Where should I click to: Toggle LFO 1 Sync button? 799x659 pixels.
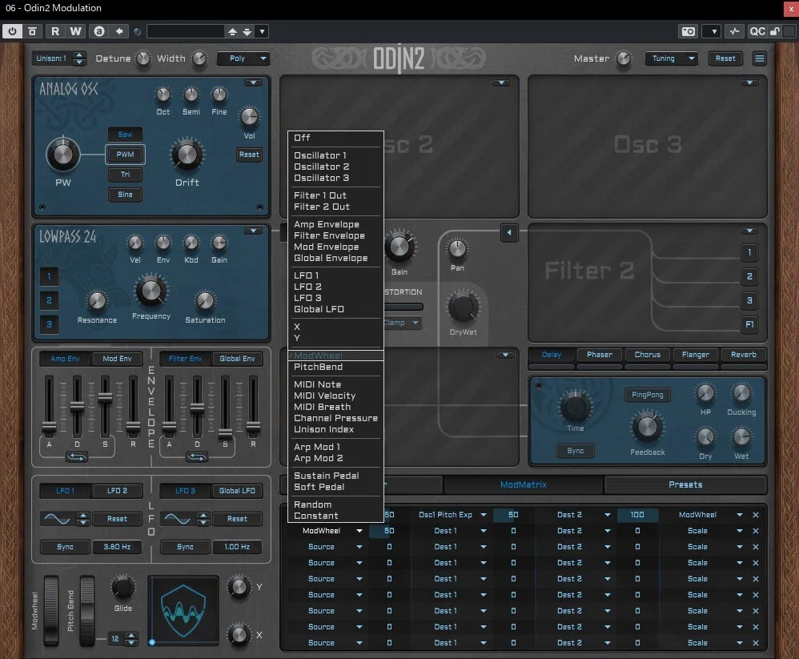65,547
